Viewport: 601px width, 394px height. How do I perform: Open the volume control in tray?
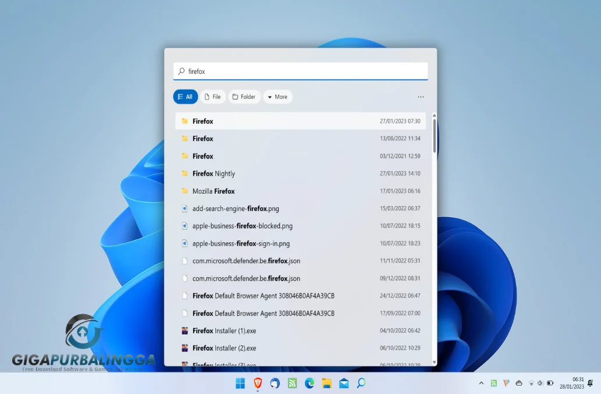(x=540, y=383)
